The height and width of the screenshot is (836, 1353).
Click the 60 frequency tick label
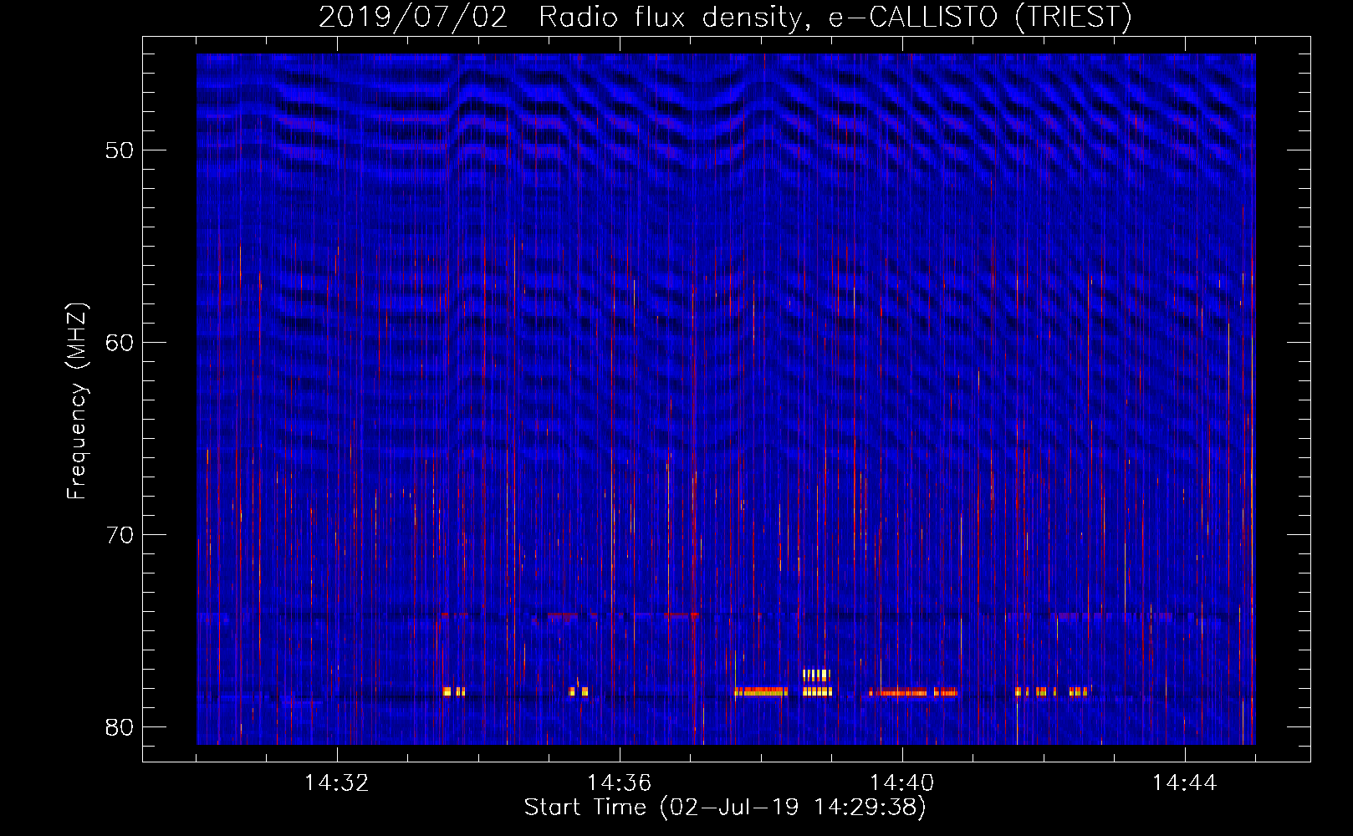pyautogui.click(x=120, y=343)
